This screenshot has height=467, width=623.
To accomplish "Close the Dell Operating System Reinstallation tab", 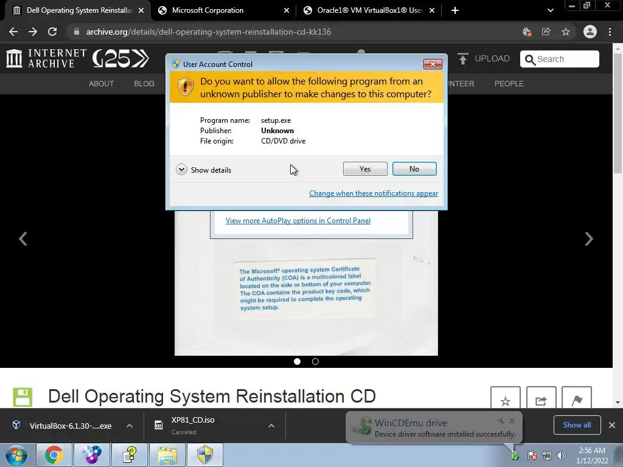I will click(x=141, y=10).
